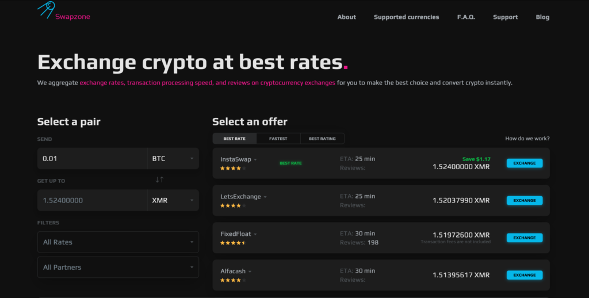
Task: Open the All Rates filter dropdown
Action: coord(118,242)
